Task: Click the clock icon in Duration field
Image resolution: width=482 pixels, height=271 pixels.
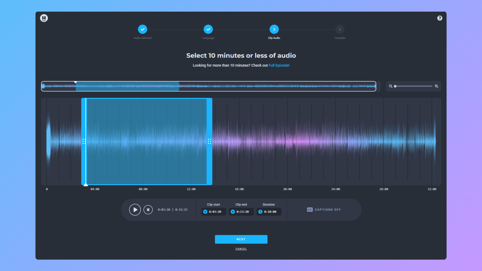Action: coord(261,212)
